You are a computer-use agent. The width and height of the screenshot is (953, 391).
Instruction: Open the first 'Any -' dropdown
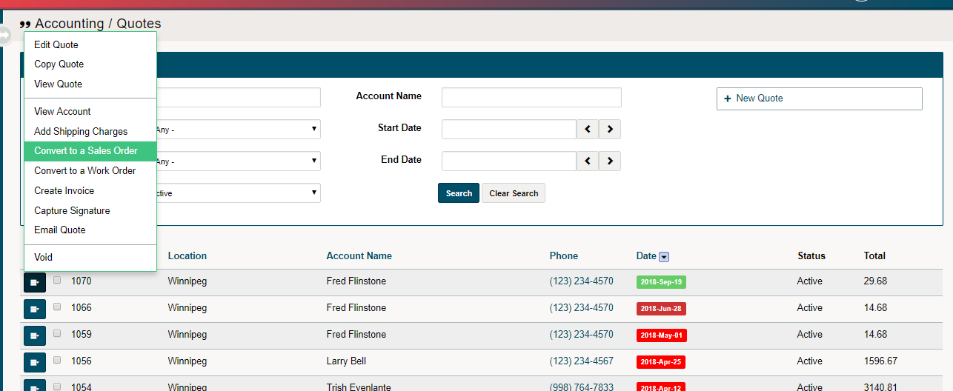pos(239,130)
